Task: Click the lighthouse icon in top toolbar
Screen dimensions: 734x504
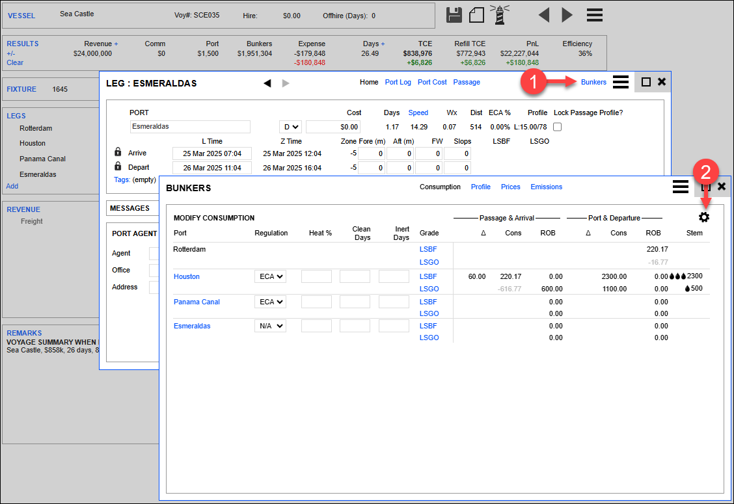Action: click(x=500, y=14)
